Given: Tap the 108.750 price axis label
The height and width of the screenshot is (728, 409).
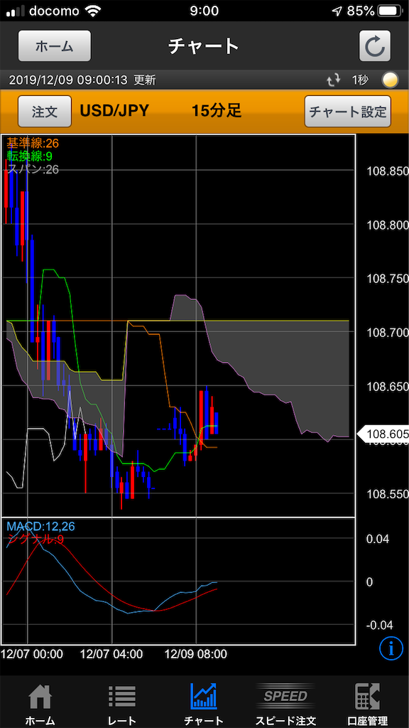Looking at the screenshot, I should coord(387,279).
